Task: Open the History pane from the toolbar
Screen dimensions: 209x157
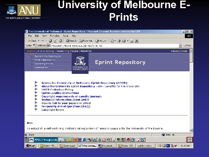Action: (101, 41)
